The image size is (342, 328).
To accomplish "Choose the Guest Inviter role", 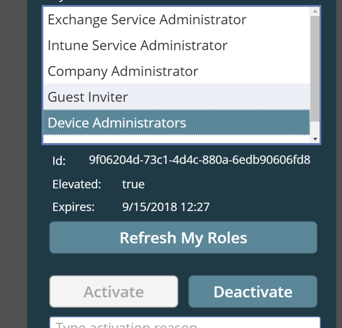I will tap(177, 97).
